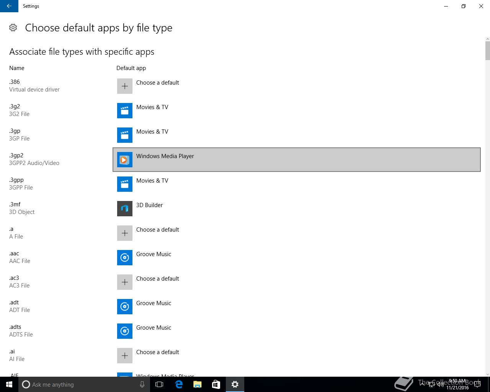Open File Explorer from the taskbar

197,384
